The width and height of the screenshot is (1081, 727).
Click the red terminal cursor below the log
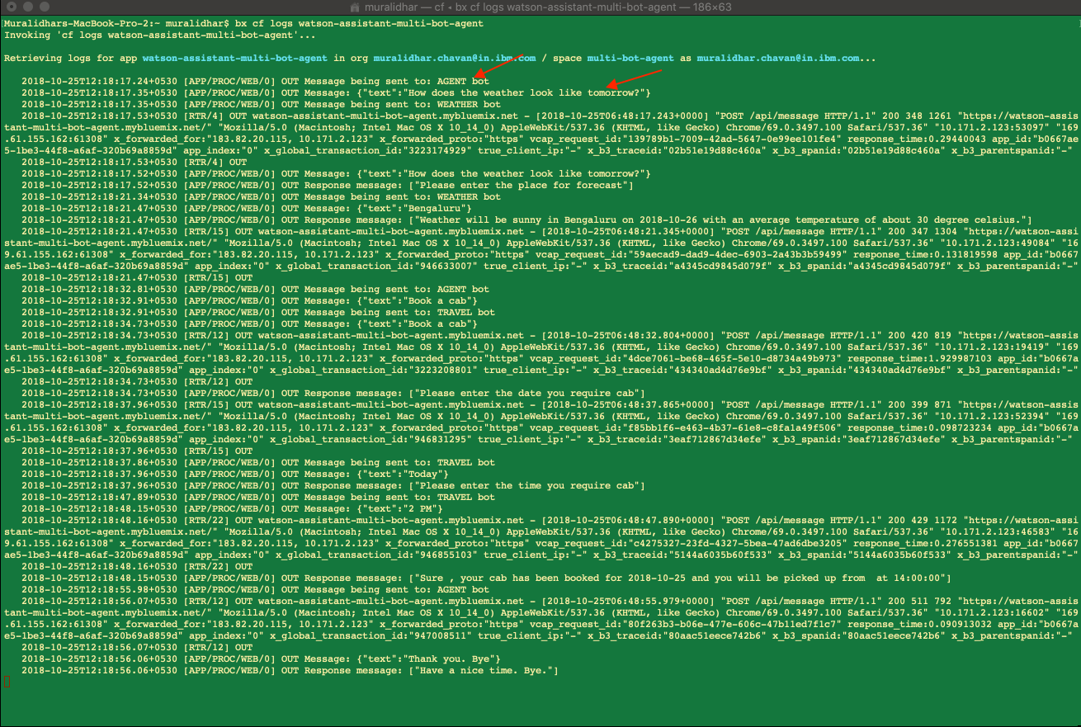(x=7, y=682)
